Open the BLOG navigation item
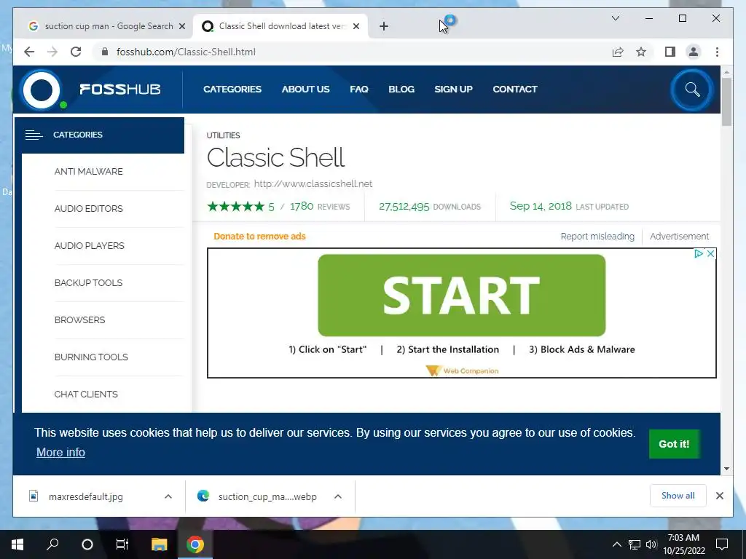Image resolution: width=746 pixels, height=559 pixels. [401, 90]
